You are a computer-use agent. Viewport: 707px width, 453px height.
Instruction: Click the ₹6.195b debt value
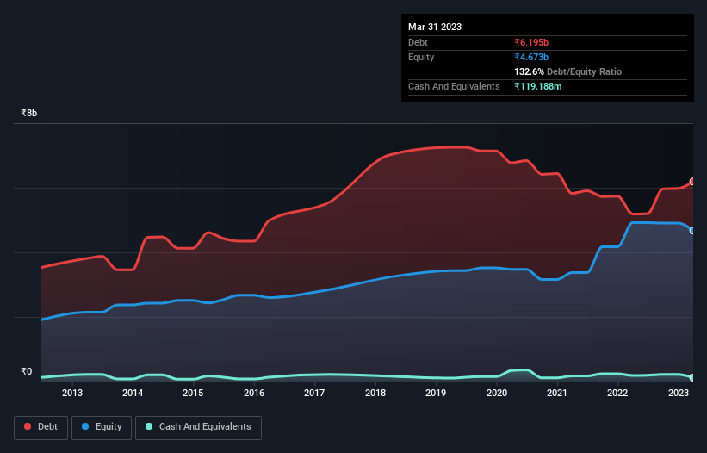531,42
